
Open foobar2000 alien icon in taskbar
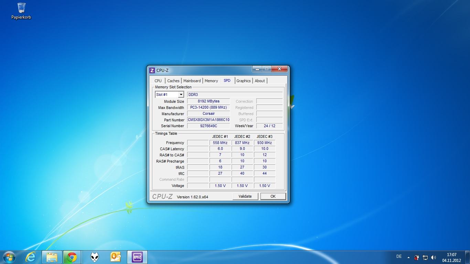[x=95, y=257]
